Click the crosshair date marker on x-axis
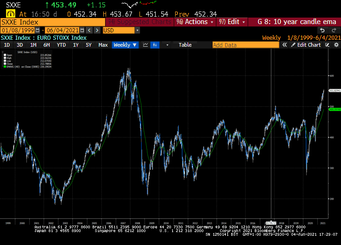Image resolution: width=341 pixels, height=245 pixels. coord(271,223)
